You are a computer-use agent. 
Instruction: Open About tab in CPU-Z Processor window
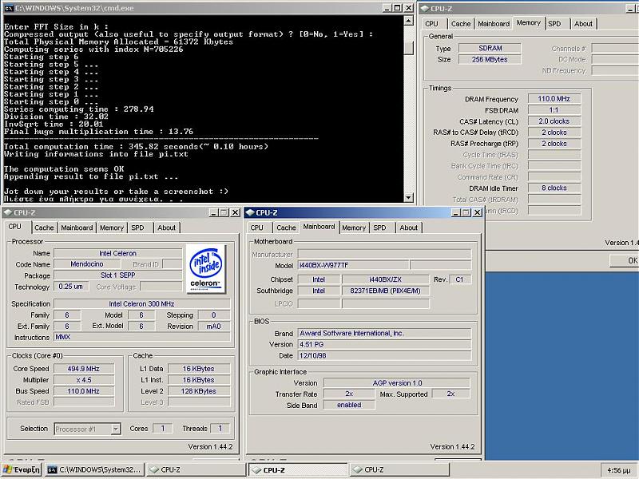(x=167, y=228)
